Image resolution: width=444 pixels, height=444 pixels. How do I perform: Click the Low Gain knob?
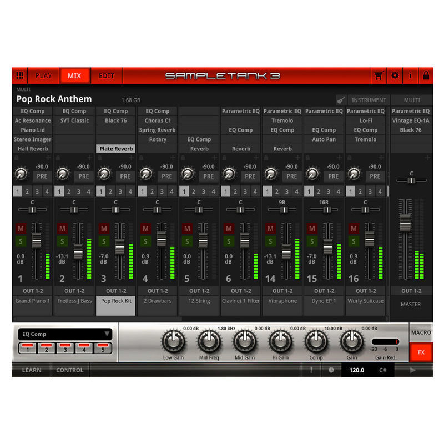173,341
